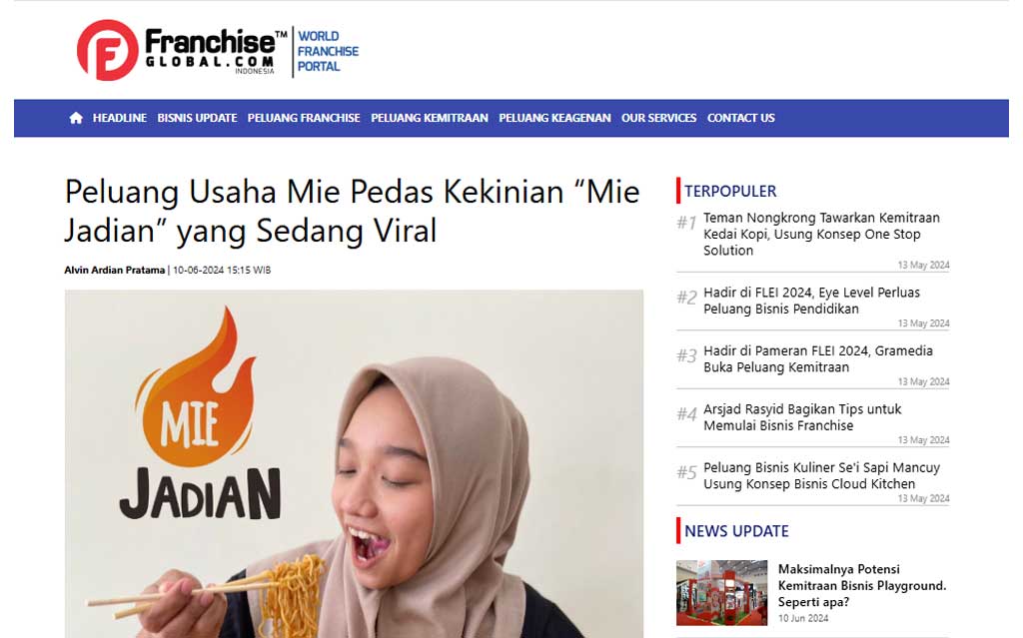This screenshot has height=638, width=1023.
Task: Click the home icon in navigation bar
Action: [76, 118]
